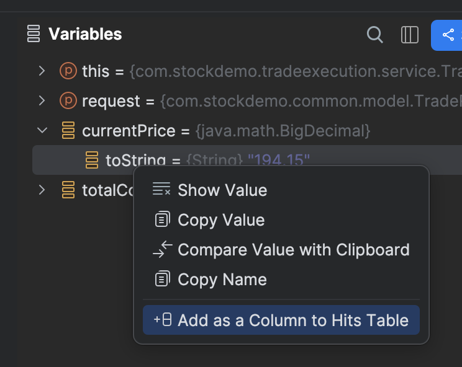Choose Copy Name from context menu
Viewport: 462px width, 367px height.
[222, 280]
